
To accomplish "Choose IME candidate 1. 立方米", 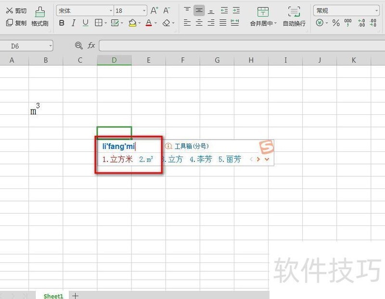I will (x=117, y=159).
